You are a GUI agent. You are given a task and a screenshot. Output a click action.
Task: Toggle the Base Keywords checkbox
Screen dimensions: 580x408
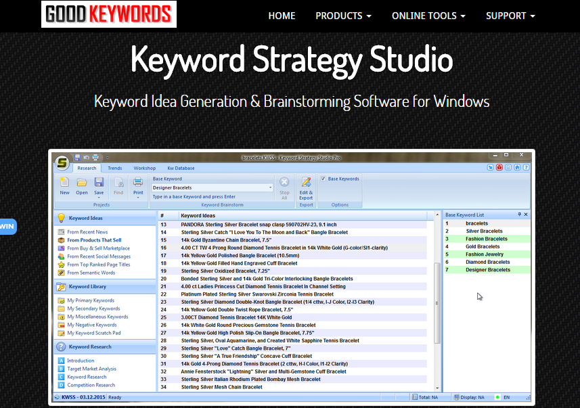coord(324,179)
